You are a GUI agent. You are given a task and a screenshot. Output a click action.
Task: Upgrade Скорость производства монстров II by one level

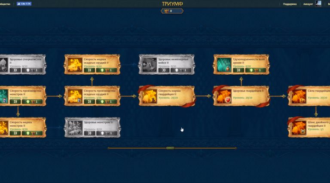coord(32,102)
